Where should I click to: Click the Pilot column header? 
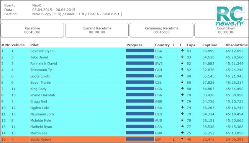pos(34,45)
